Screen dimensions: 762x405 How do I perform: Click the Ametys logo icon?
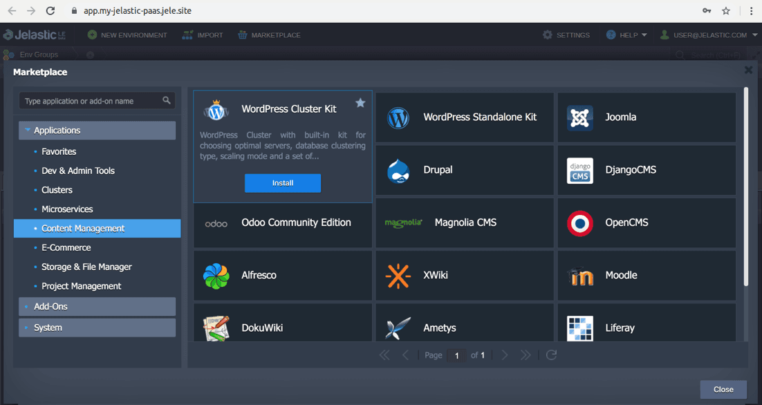tap(398, 328)
